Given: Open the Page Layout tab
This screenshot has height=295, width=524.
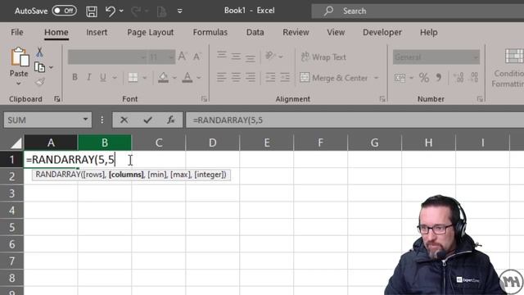Looking at the screenshot, I should 150,33.
